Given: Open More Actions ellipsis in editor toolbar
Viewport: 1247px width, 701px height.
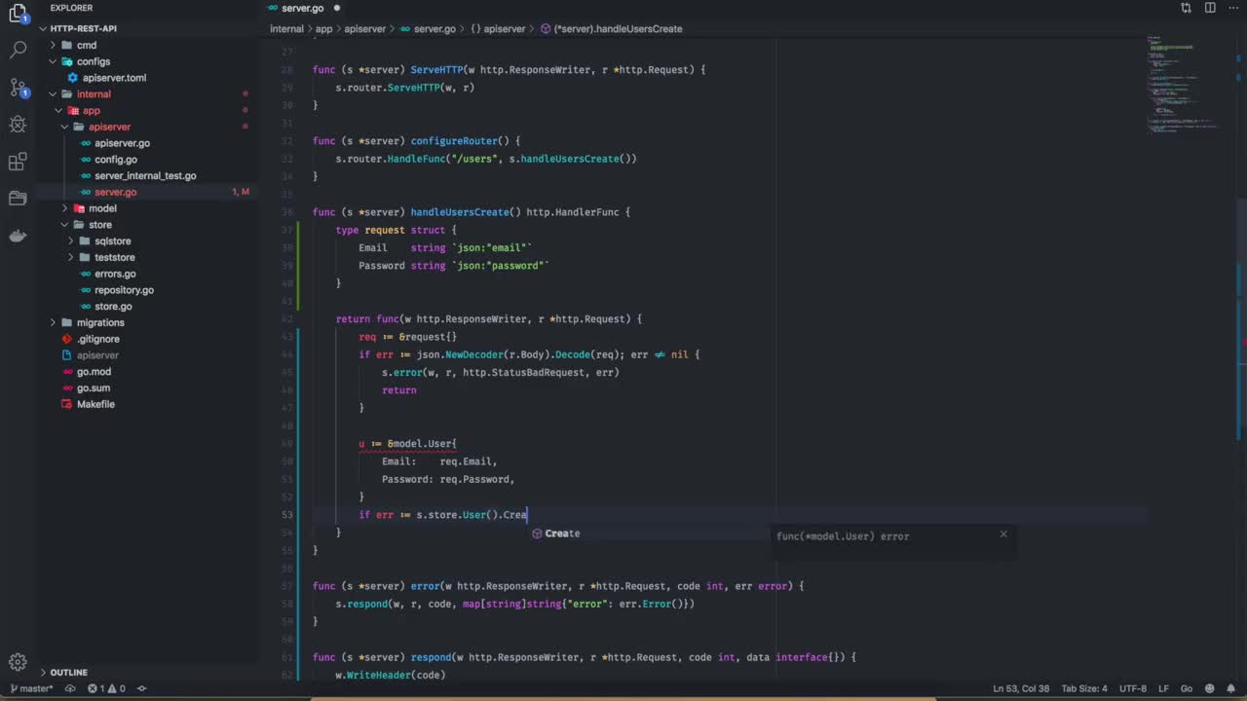Looking at the screenshot, I should click(1233, 8).
